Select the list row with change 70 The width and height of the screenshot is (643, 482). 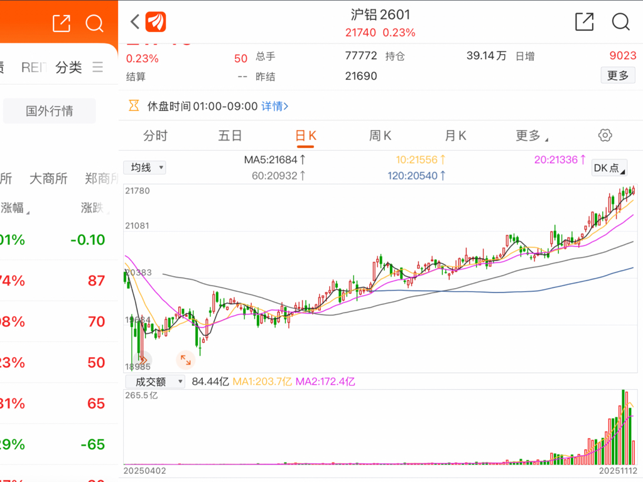coord(59,322)
